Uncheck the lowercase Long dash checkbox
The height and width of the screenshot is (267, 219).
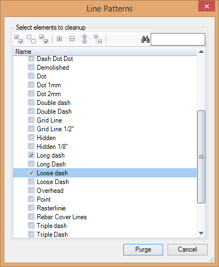tap(31, 155)
